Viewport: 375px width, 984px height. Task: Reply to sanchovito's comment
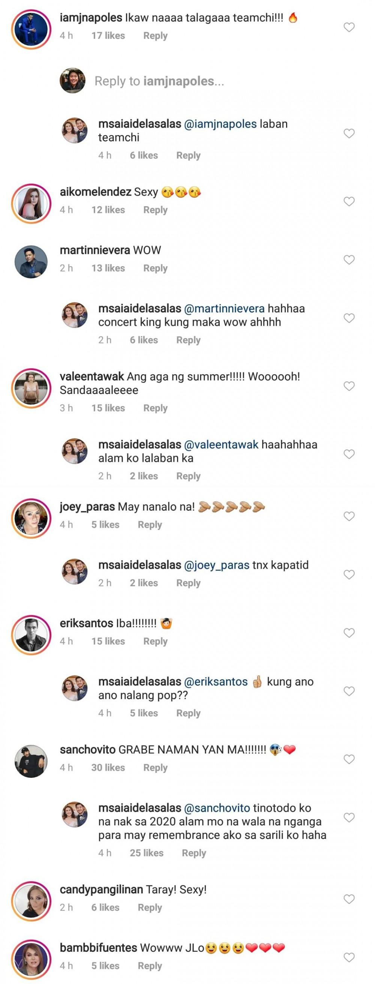pyautogui.click(x=155, y=767)
